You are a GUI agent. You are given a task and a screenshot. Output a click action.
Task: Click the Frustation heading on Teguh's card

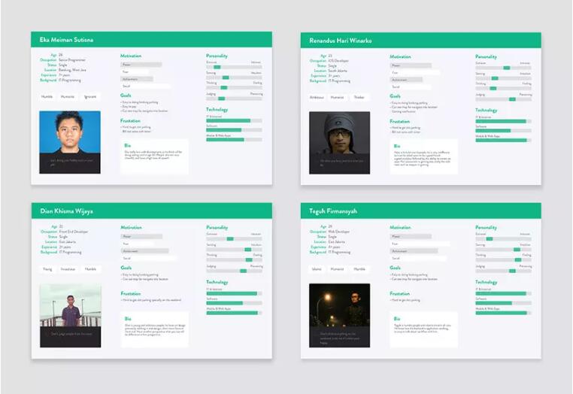click(399, 294)
